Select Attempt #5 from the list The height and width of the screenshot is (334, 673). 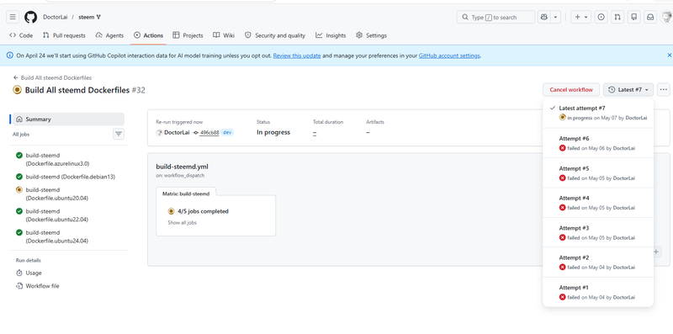598,173
